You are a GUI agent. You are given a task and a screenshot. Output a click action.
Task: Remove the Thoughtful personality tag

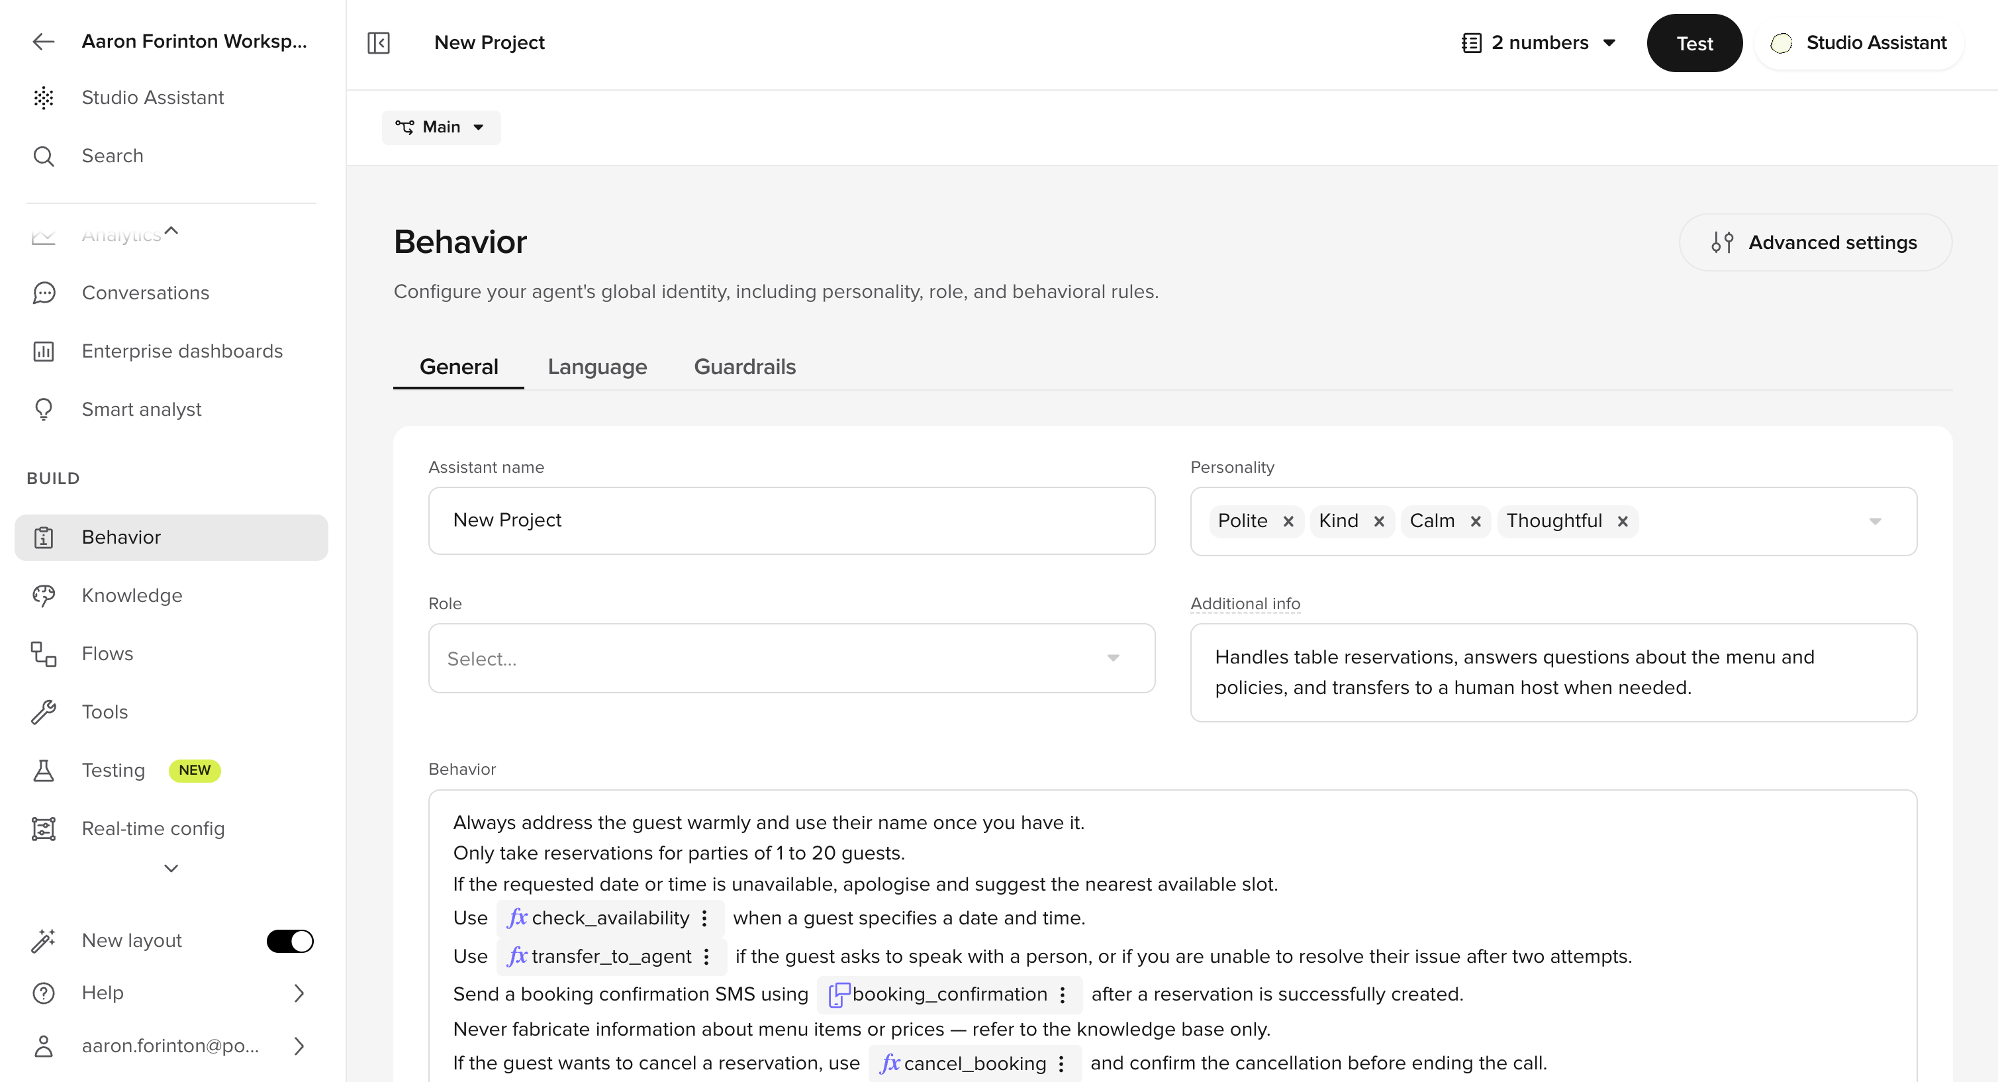click(x=1623, y=521)
